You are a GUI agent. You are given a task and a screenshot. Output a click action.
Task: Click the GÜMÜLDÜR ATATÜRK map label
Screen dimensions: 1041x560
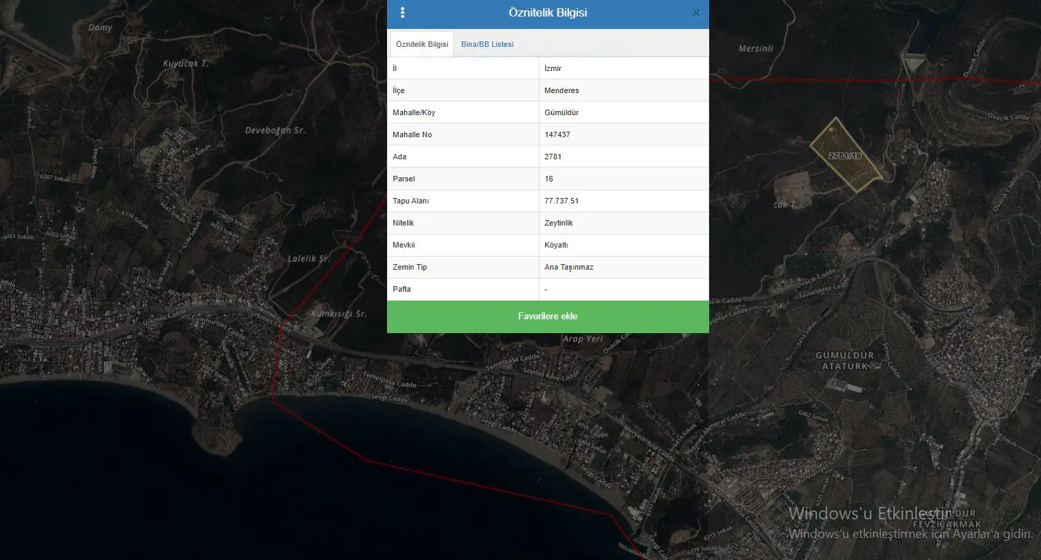[x=845, y=361]
